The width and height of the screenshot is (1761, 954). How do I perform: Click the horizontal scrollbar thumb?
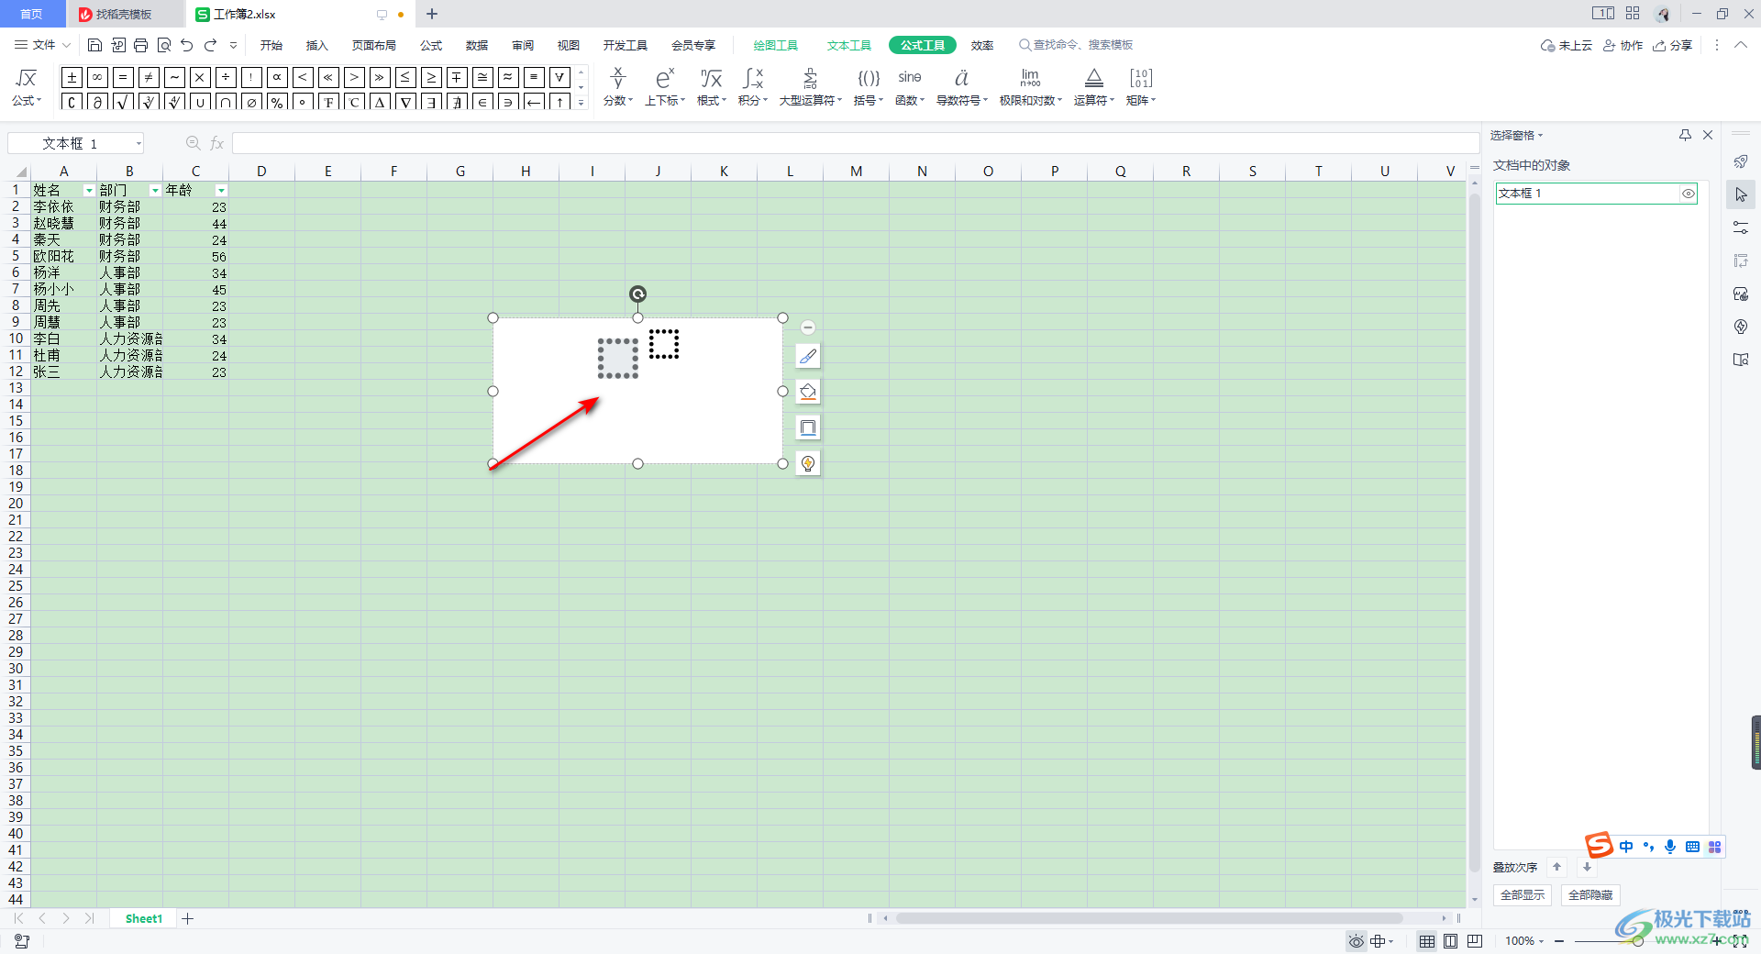pyautogui.click(x=1149, y=918)
